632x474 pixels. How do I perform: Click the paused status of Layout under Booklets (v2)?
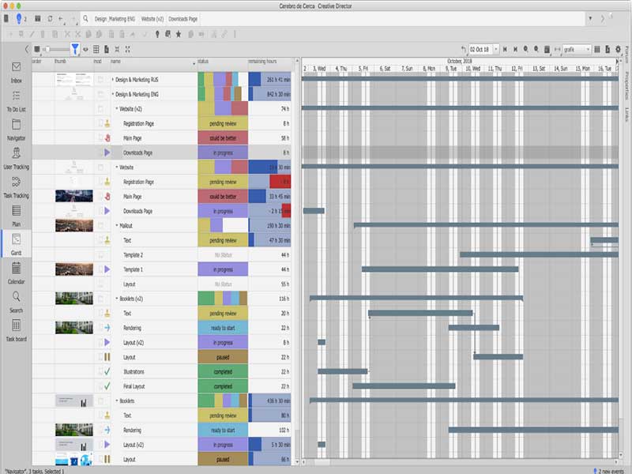click(x=223, y=357)
